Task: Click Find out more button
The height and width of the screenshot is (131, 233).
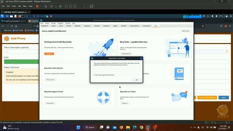Action: pyautogui.click(x=50, y=80)
